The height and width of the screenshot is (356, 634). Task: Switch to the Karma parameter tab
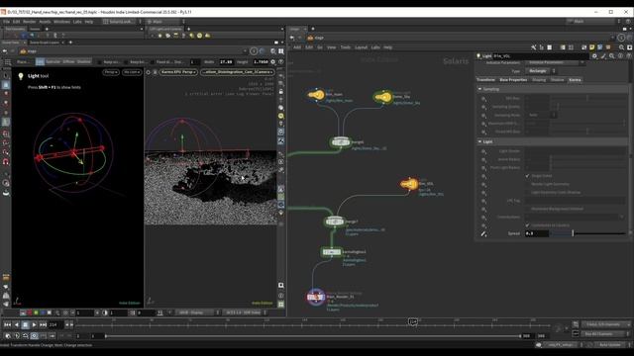click(x=575, y=80)
